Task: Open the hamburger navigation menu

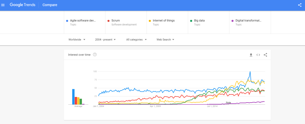Action: tap(3, 5)
